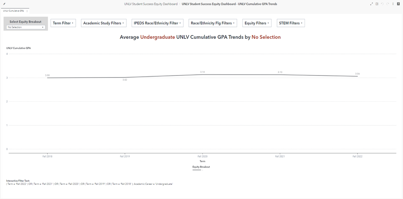
Task: Expand the Term Filter dropdown
Action: (63, 23)
